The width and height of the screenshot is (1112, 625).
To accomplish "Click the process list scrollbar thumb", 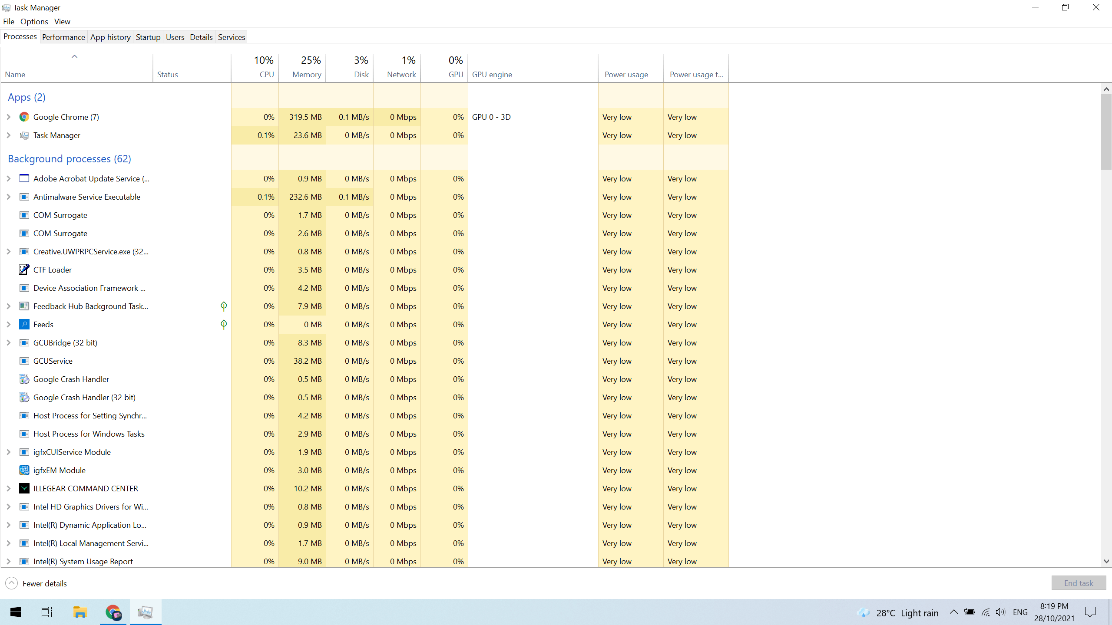I will coord(1106,132).
